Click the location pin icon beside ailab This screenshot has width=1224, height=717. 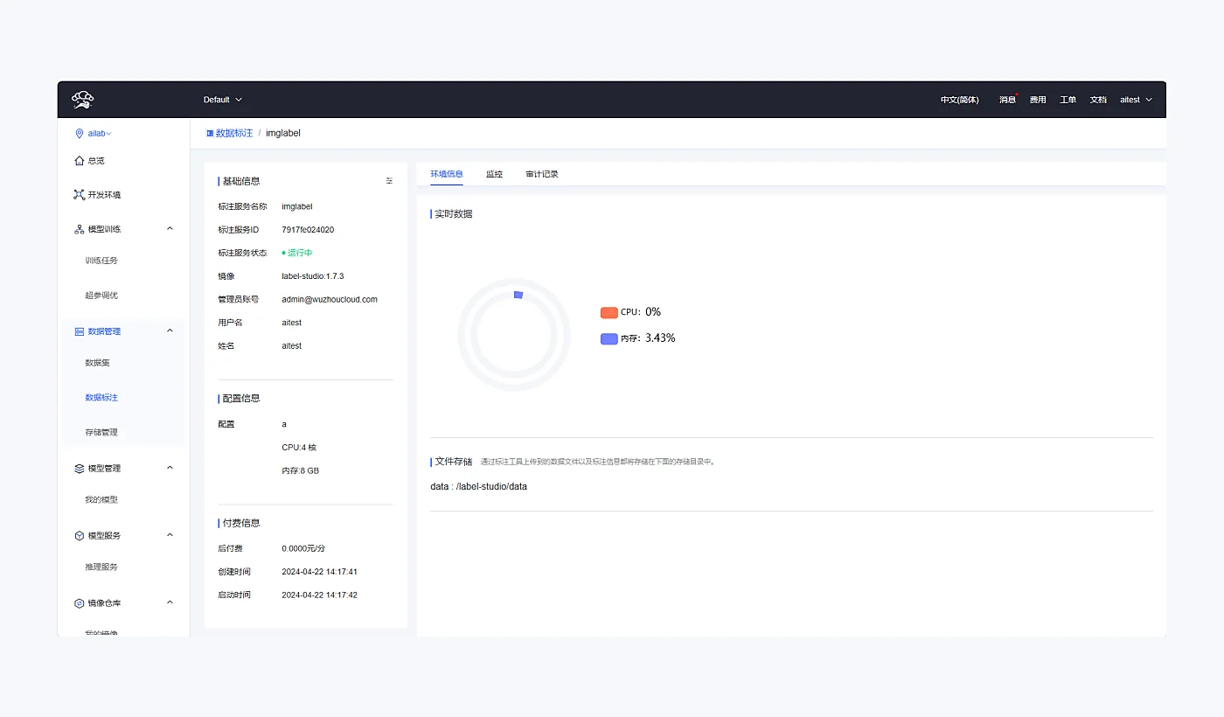coord(80,134)
